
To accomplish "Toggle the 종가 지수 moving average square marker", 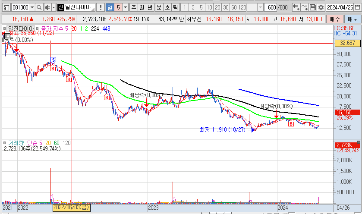I will 38,28.
